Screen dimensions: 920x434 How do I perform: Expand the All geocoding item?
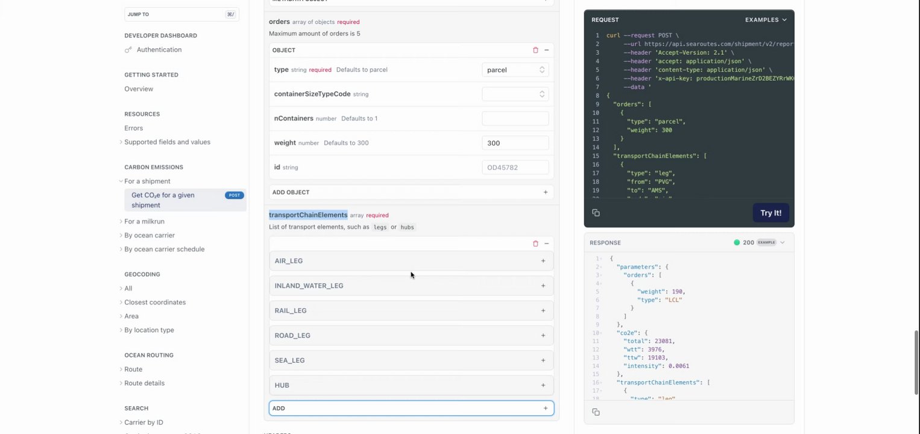128,288
